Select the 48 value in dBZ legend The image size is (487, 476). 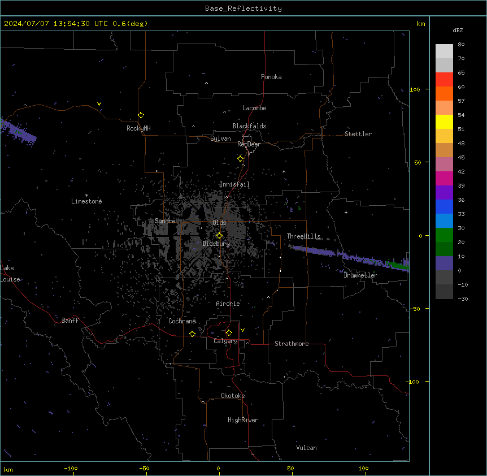[461, 143]
